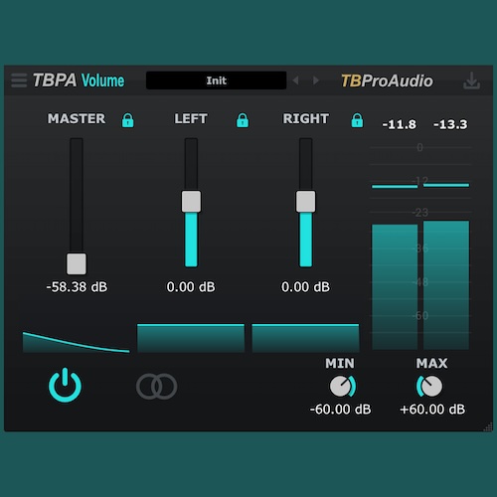The width and height of the screenshot is (497, 497).
Task: Click the TBPA Volume title
Action: [x=79, y=81]
